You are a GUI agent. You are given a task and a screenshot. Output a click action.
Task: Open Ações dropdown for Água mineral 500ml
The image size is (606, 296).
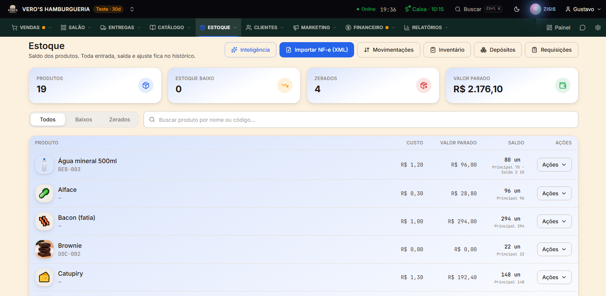coord(554,165)
